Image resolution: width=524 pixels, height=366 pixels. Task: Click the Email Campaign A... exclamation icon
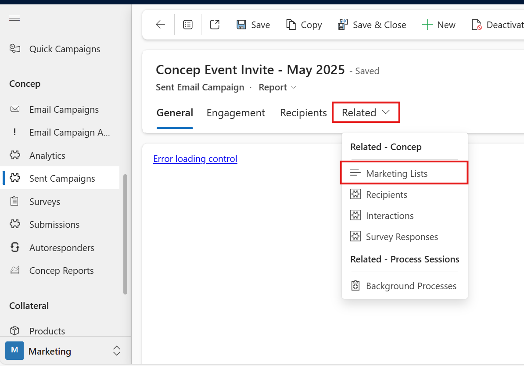(15, 132)
